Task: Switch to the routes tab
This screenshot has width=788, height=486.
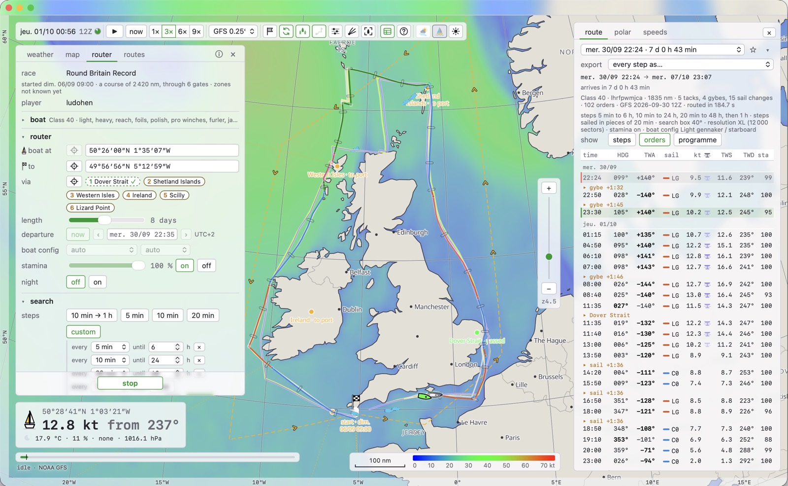Action: [134, 55]
